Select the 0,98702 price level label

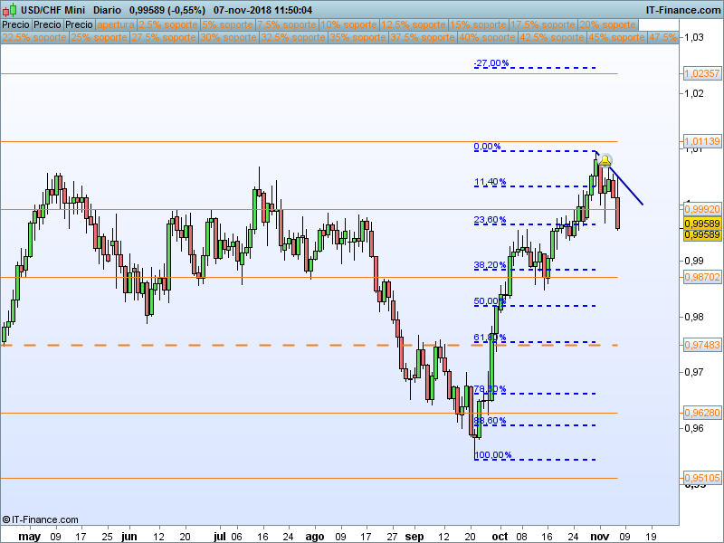pos(702,277)
